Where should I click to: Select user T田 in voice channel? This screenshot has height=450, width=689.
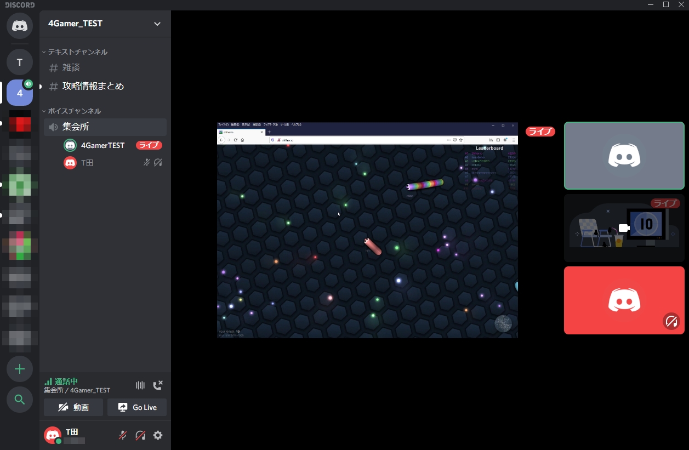tap(87, 163)
